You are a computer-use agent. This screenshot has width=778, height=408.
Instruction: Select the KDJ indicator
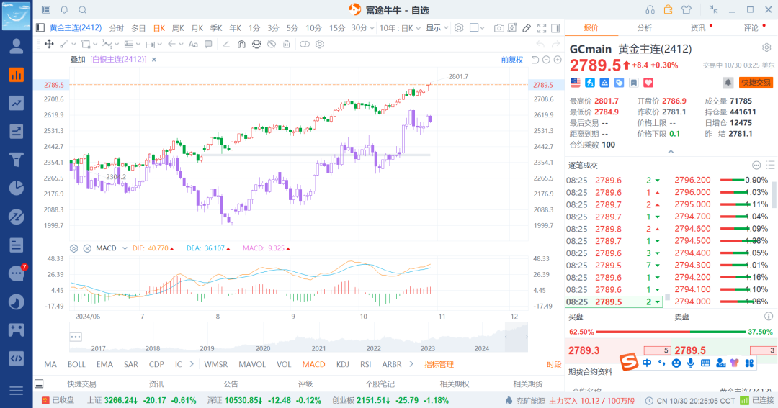coord(342,364)
